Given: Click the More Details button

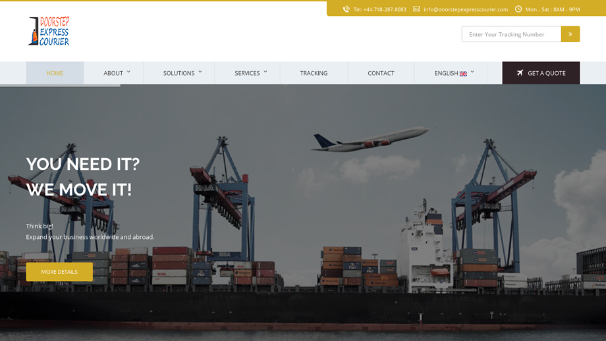Looking at the screenshot, I should [x=59, y=272].
